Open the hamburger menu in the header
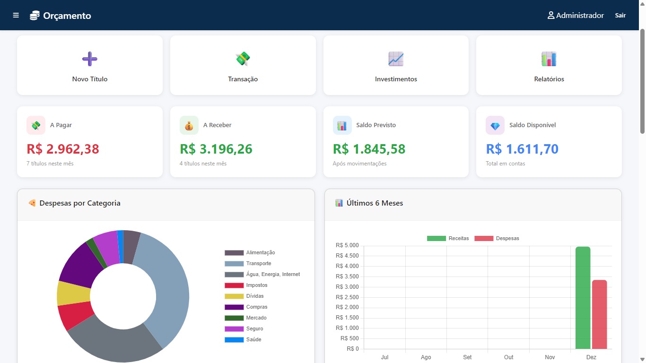 click(16, 15)
